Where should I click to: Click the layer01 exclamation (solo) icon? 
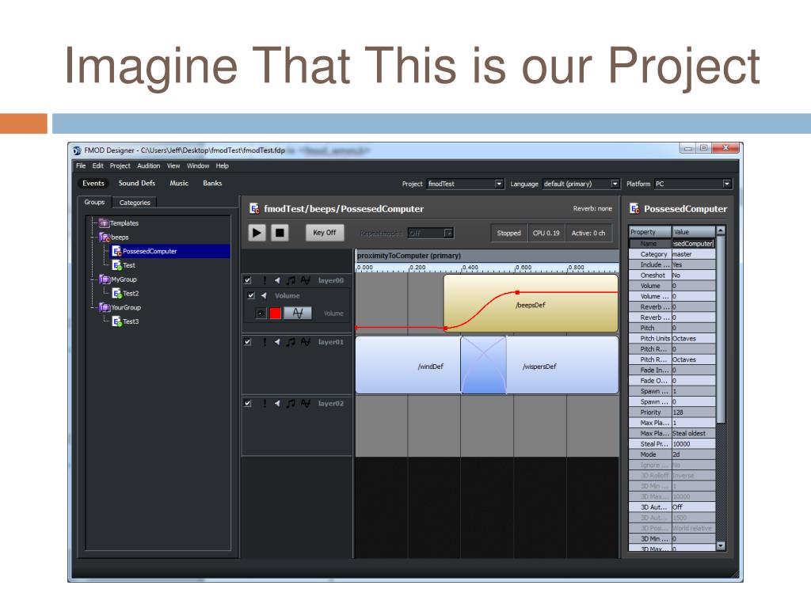(x=265, y=342)
